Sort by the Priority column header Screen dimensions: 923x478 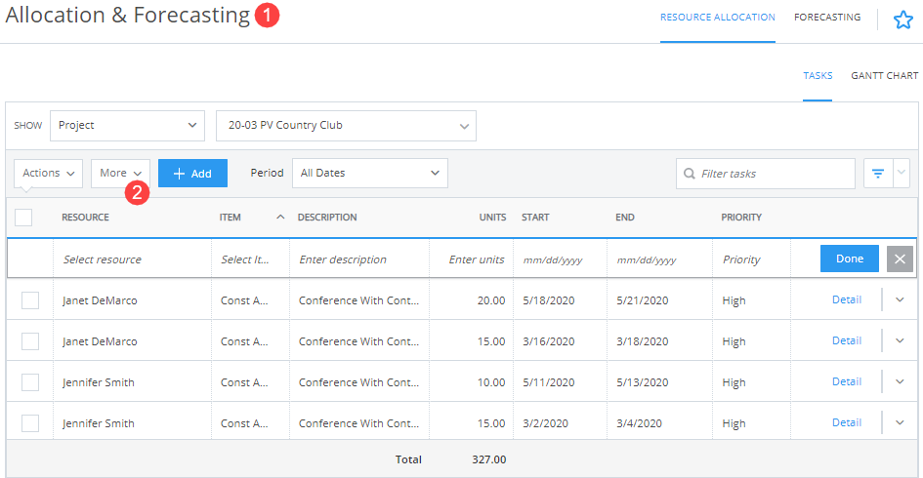[x=741, y=218]
